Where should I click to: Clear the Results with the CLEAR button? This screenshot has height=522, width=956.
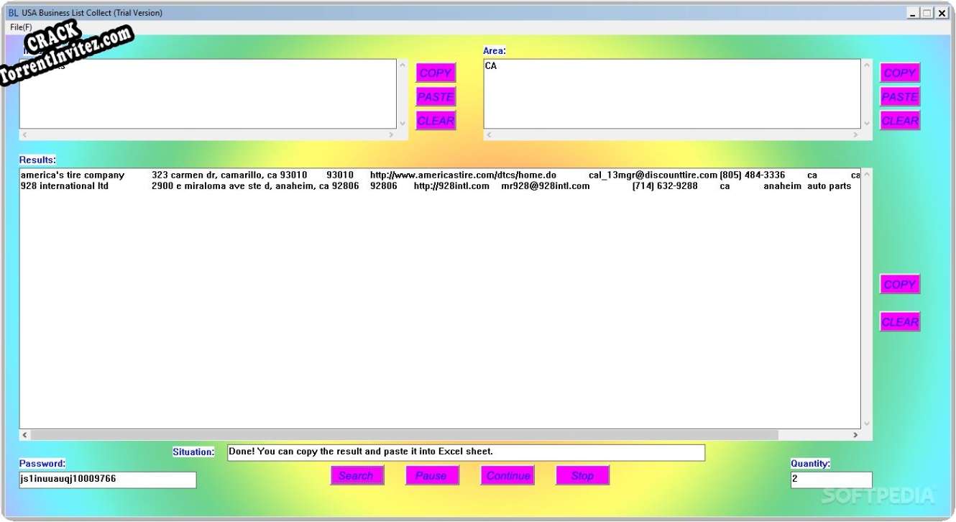[x=898, y=321]
